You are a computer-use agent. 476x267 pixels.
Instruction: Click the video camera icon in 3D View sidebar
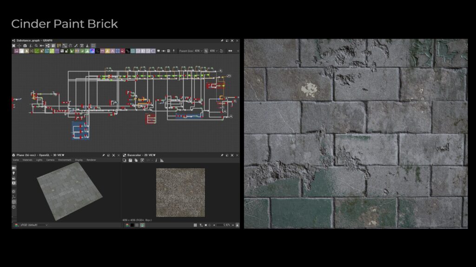13,168
